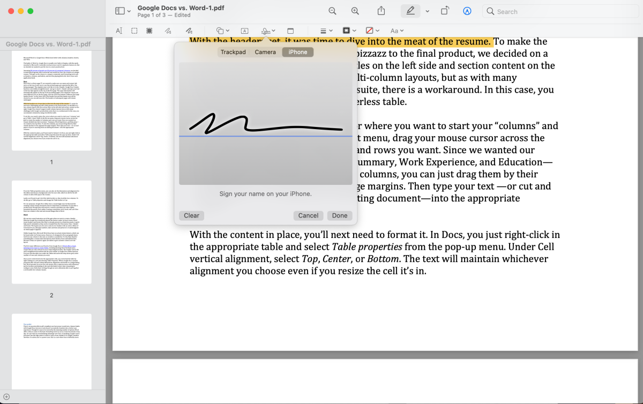This screenshot has width=643, height=404.
Task: Click the highlighted sentence "With the header set"
Action: 341,41
